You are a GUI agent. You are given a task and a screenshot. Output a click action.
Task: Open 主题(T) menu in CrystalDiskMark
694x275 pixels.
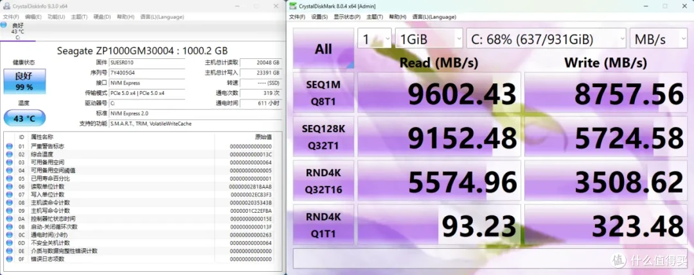375,17
